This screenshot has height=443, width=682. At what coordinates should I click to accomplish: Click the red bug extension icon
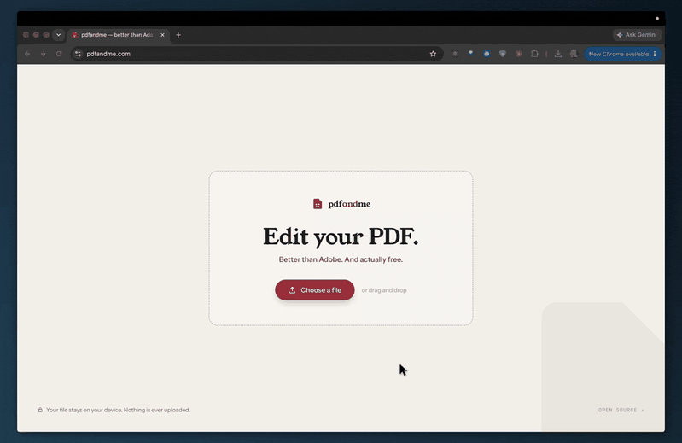518,54
